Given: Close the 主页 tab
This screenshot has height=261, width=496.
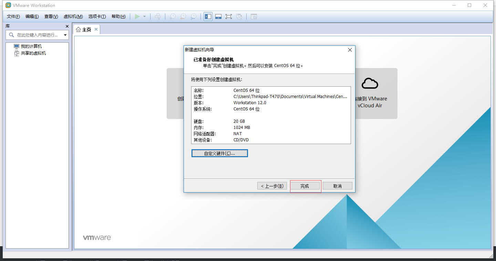Looking at the screenshot, I should (96, 29).
